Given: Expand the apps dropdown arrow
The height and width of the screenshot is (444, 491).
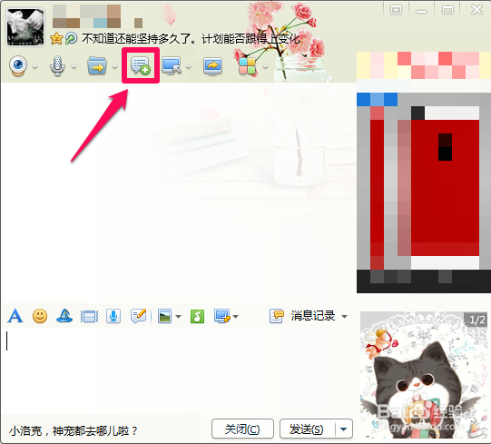Looking at the screenshot, I should [x=266, y=67].
